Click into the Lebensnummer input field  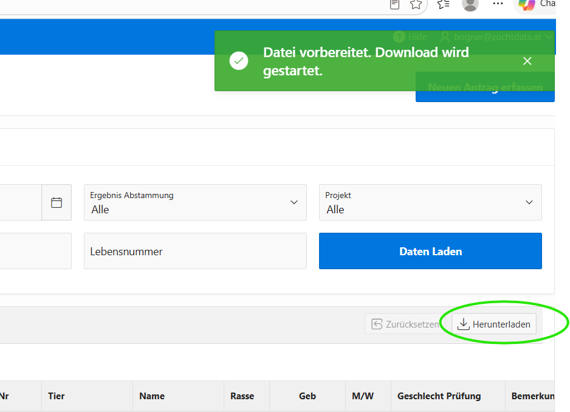[x=195, y=251]
